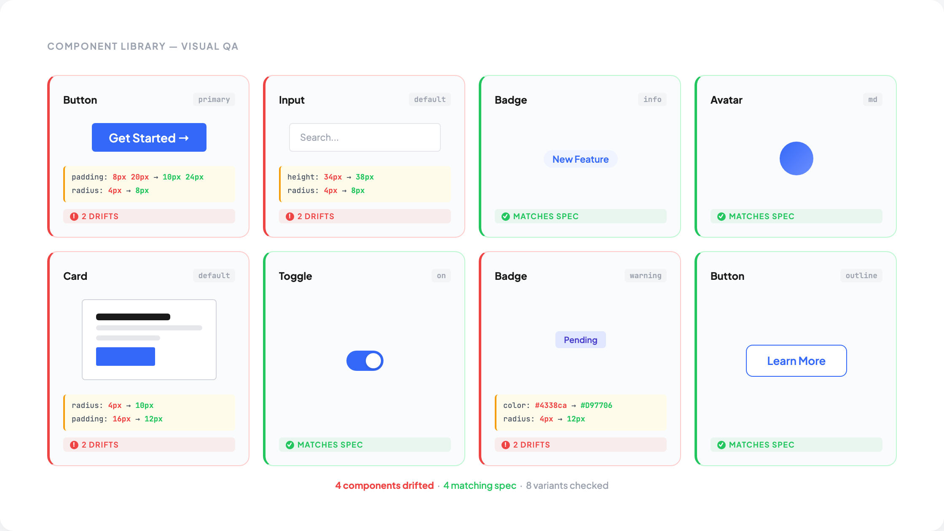The image size is (944, 531).
Task: Click the checkmark icon in Button outline card
Action: click(x=721, y=445)
